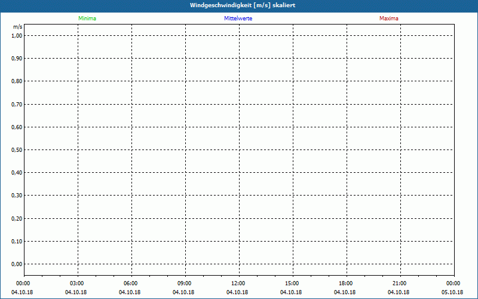Screen dimensions: 478x299
Task: Click the 09:00 x-axis time label
Action: [x=185, y=283]
